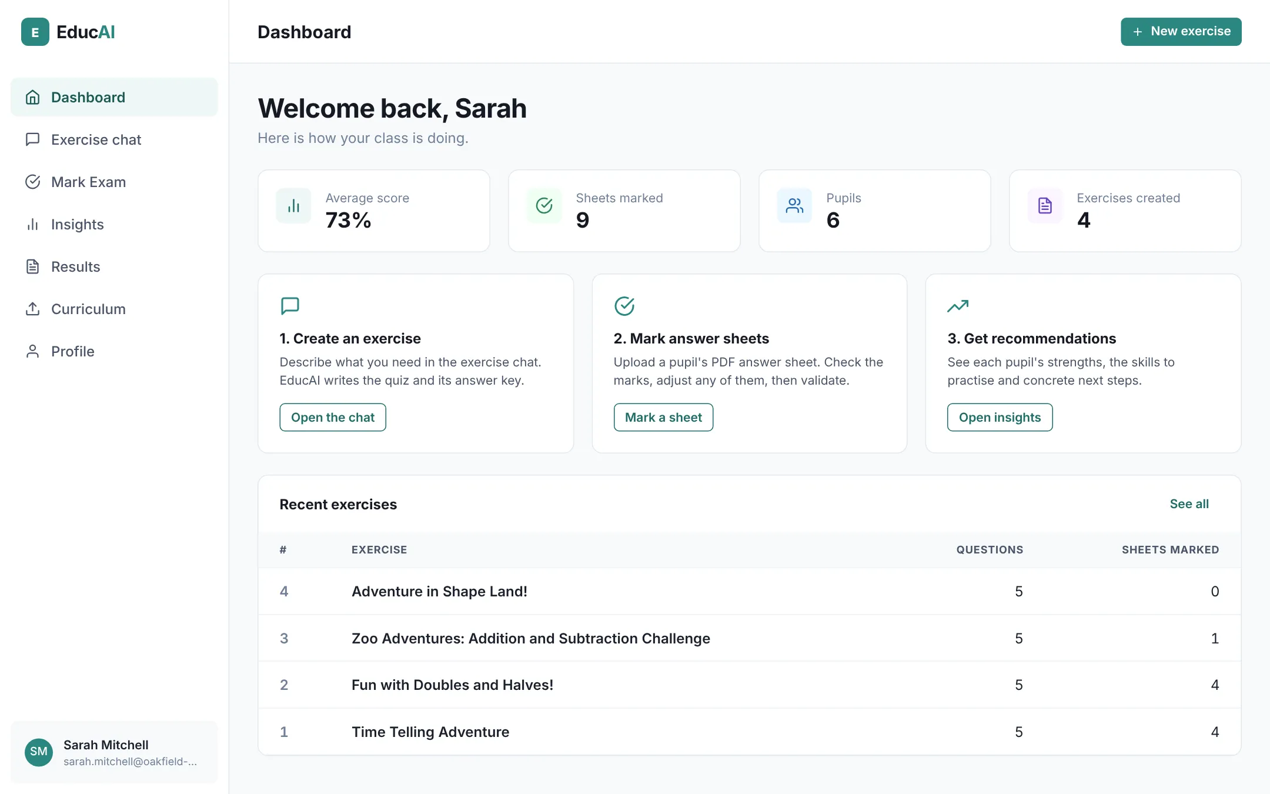This screenshot has height=794, width=1270.
Task: Click the QUESTIONS column header
Action: (990, 549)
